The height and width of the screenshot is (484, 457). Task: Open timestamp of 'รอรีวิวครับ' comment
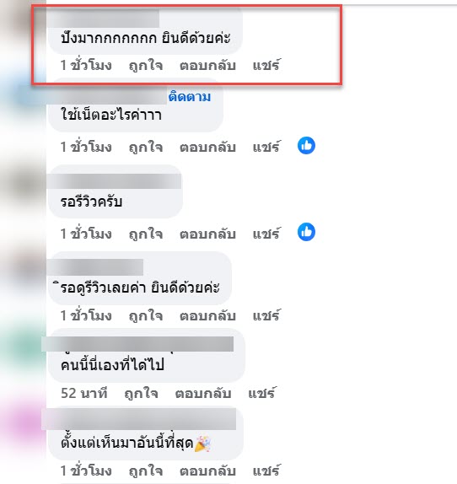point(86,234)
